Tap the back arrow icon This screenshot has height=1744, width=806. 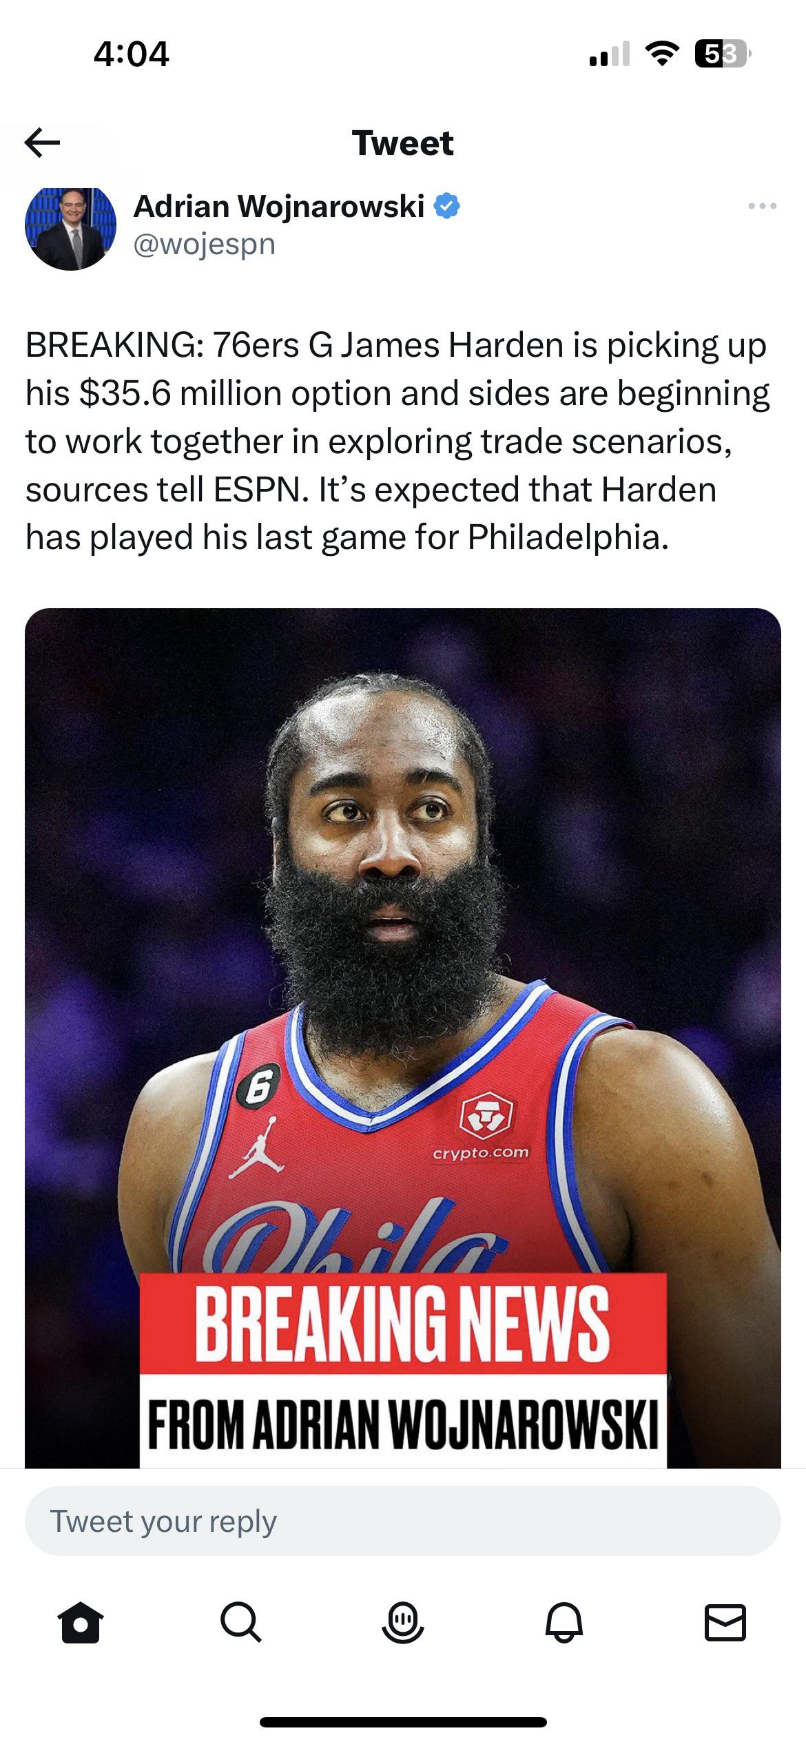click(x=42, y=143)
